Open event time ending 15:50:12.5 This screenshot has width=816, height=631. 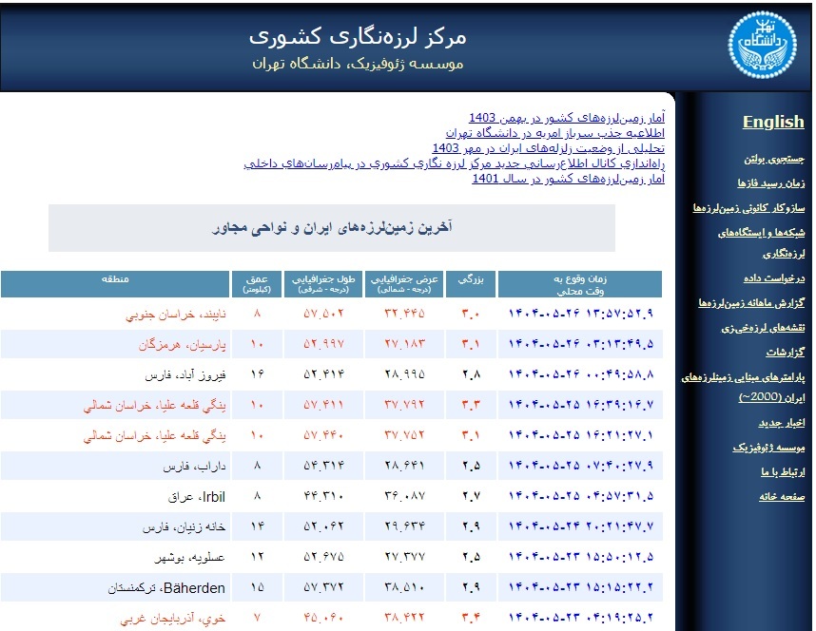580,557
